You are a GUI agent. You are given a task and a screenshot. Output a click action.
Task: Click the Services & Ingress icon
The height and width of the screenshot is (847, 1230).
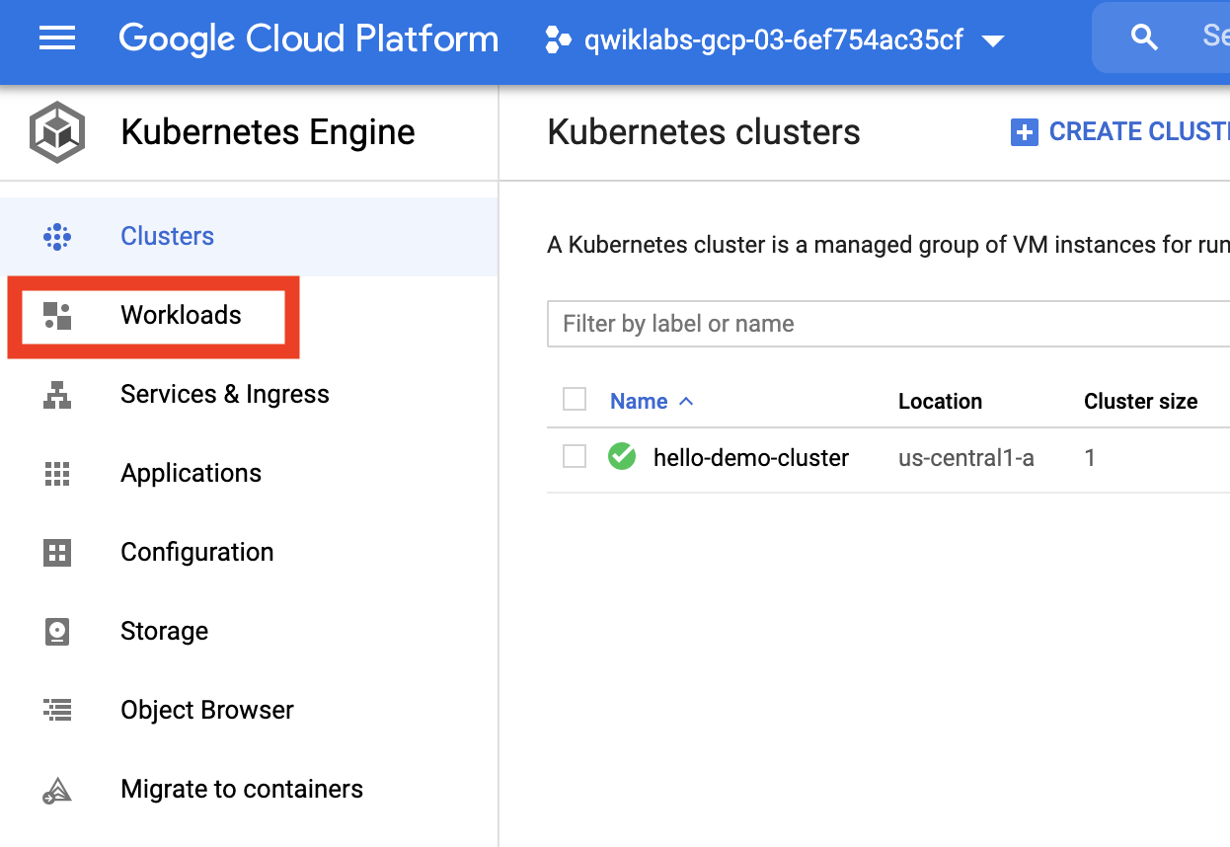pos(57,395)
